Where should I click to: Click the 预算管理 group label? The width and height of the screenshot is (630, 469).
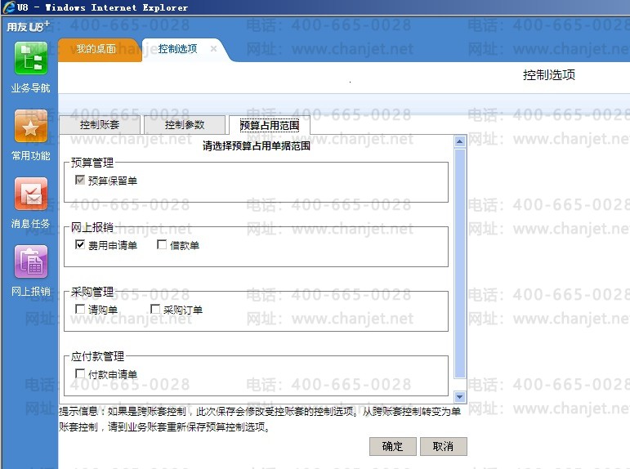[92, 163]
